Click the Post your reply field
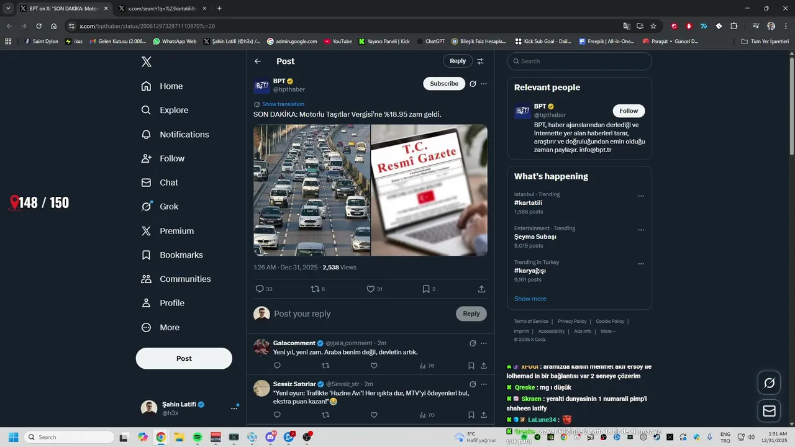This screenshot has width=795, height=447. [x=363, y=314]
